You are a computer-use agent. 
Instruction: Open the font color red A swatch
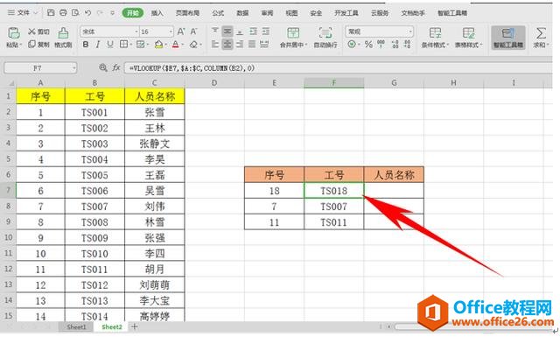point(175,45)
